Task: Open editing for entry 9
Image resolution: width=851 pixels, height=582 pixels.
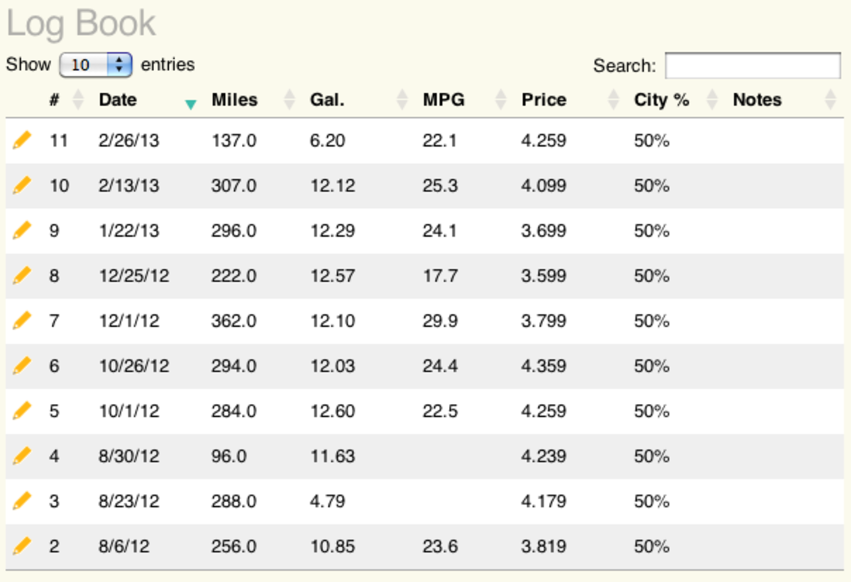Action: [x=22, y=230]
